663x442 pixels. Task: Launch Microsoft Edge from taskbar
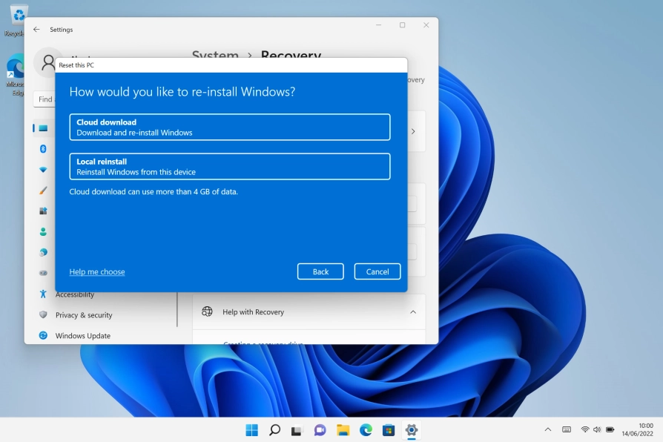[x=365, y=430]
